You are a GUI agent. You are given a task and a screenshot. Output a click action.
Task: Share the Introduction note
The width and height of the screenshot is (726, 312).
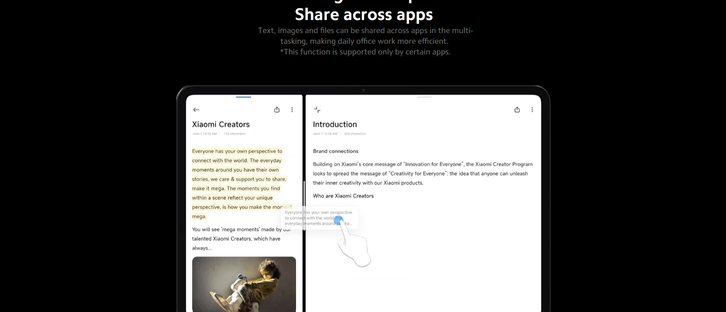517,110
